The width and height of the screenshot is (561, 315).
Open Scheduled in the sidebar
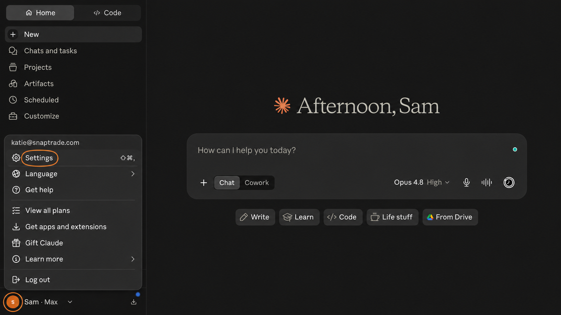pos(73,100)
